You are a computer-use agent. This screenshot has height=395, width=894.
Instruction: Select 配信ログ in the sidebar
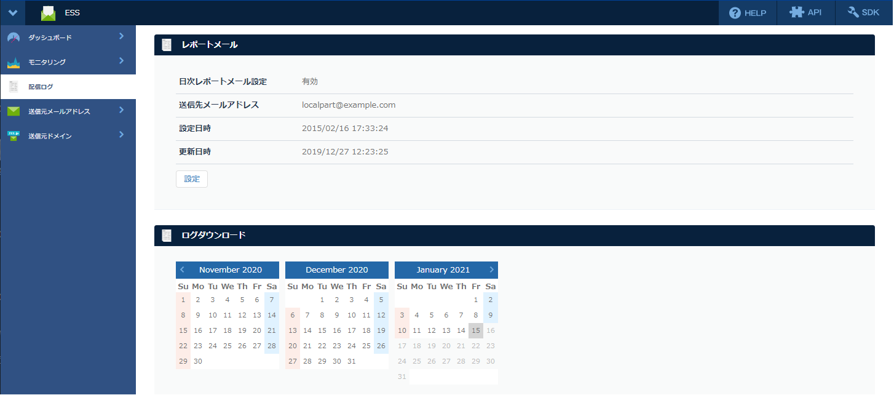click(x=41, y=87)
